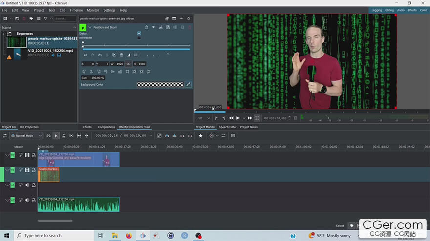The image size is (430, 241).
Task: Click the align left icon in Position and Zoom
Action: 84,72
